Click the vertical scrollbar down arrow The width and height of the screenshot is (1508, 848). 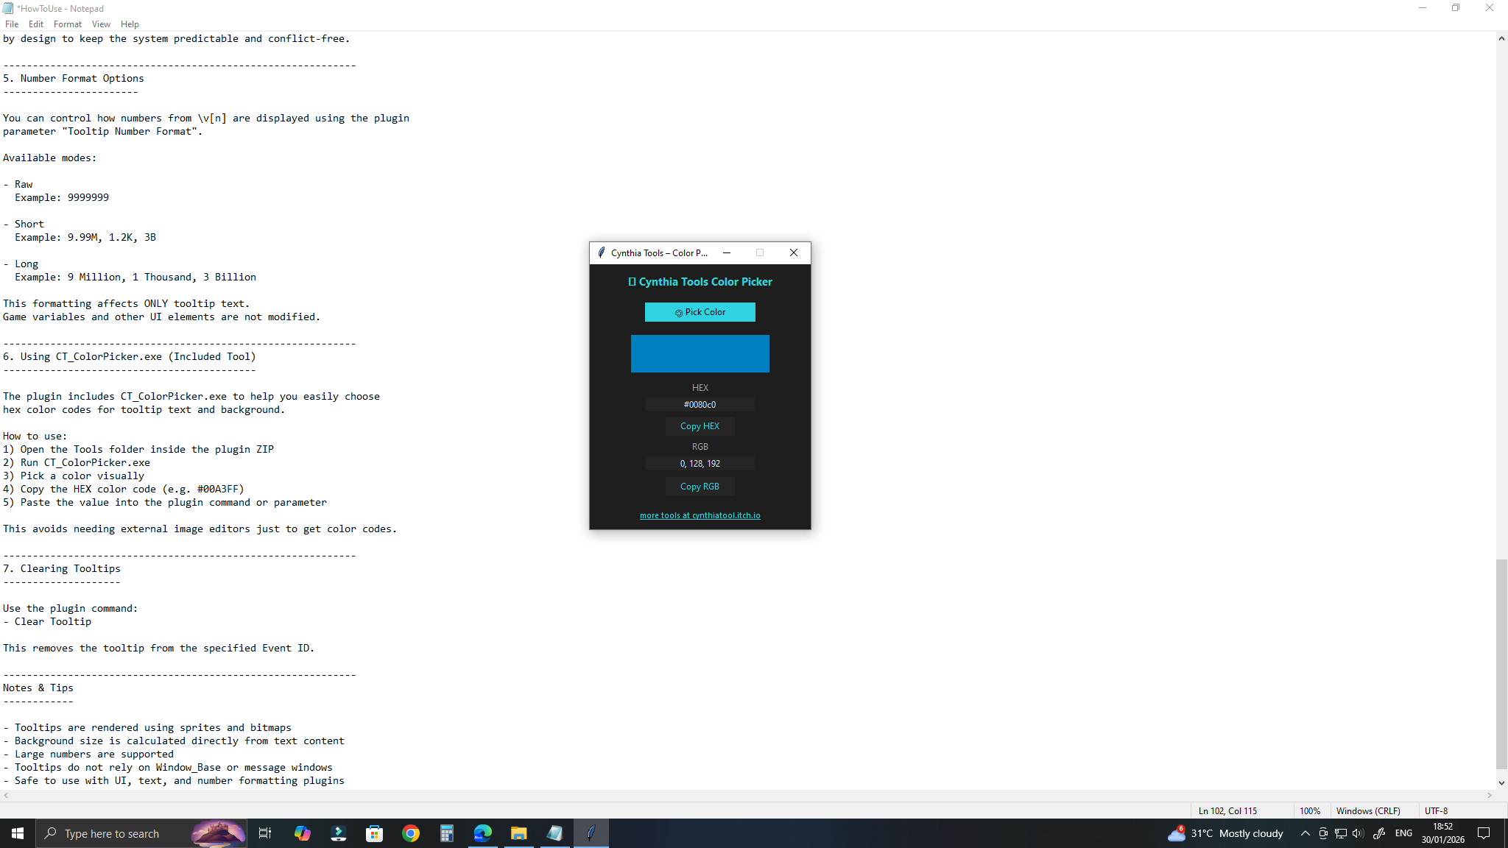pos(1501,783)
